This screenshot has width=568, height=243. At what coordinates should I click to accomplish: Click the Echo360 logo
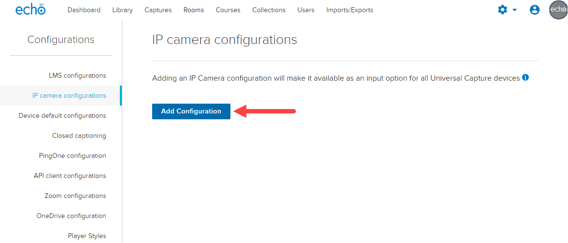[30, 10]
